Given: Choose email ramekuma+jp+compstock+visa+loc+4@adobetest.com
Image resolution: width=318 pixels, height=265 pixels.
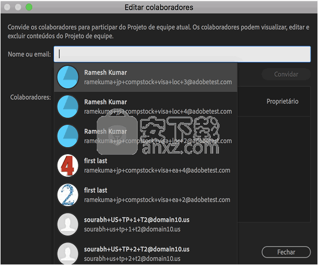Looking at the screenshot, I should [x=158, y=111].
